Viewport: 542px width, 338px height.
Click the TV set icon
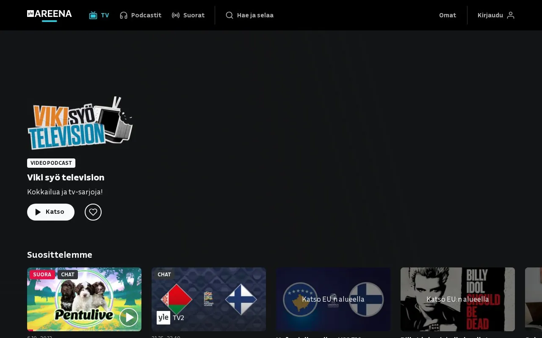coord(93,15)
